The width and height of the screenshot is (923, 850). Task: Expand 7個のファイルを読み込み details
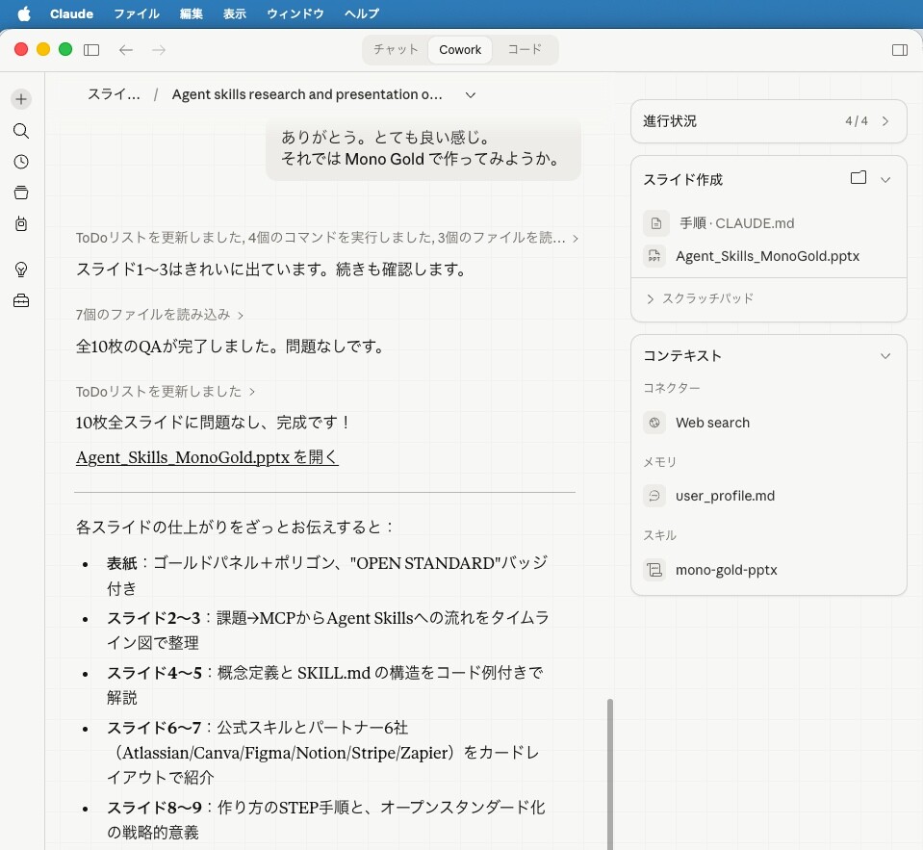tap(159, 315)
